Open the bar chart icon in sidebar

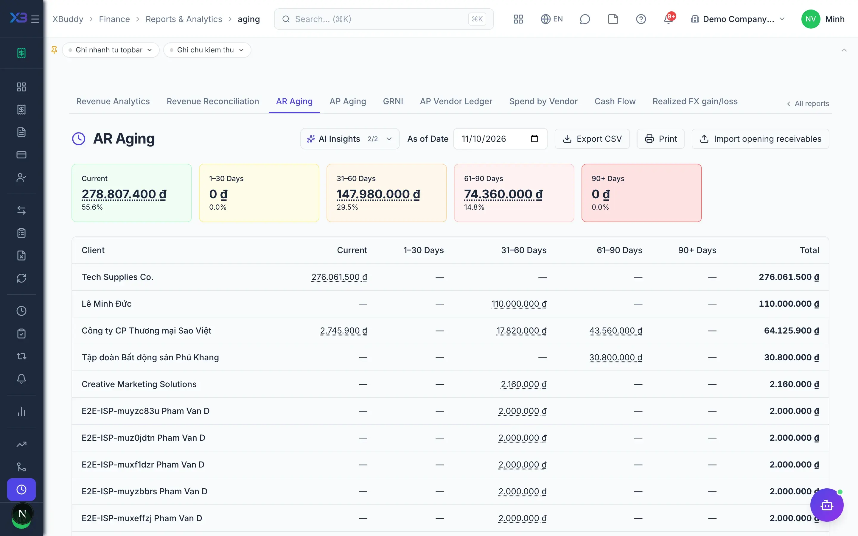tap(21, 412)
